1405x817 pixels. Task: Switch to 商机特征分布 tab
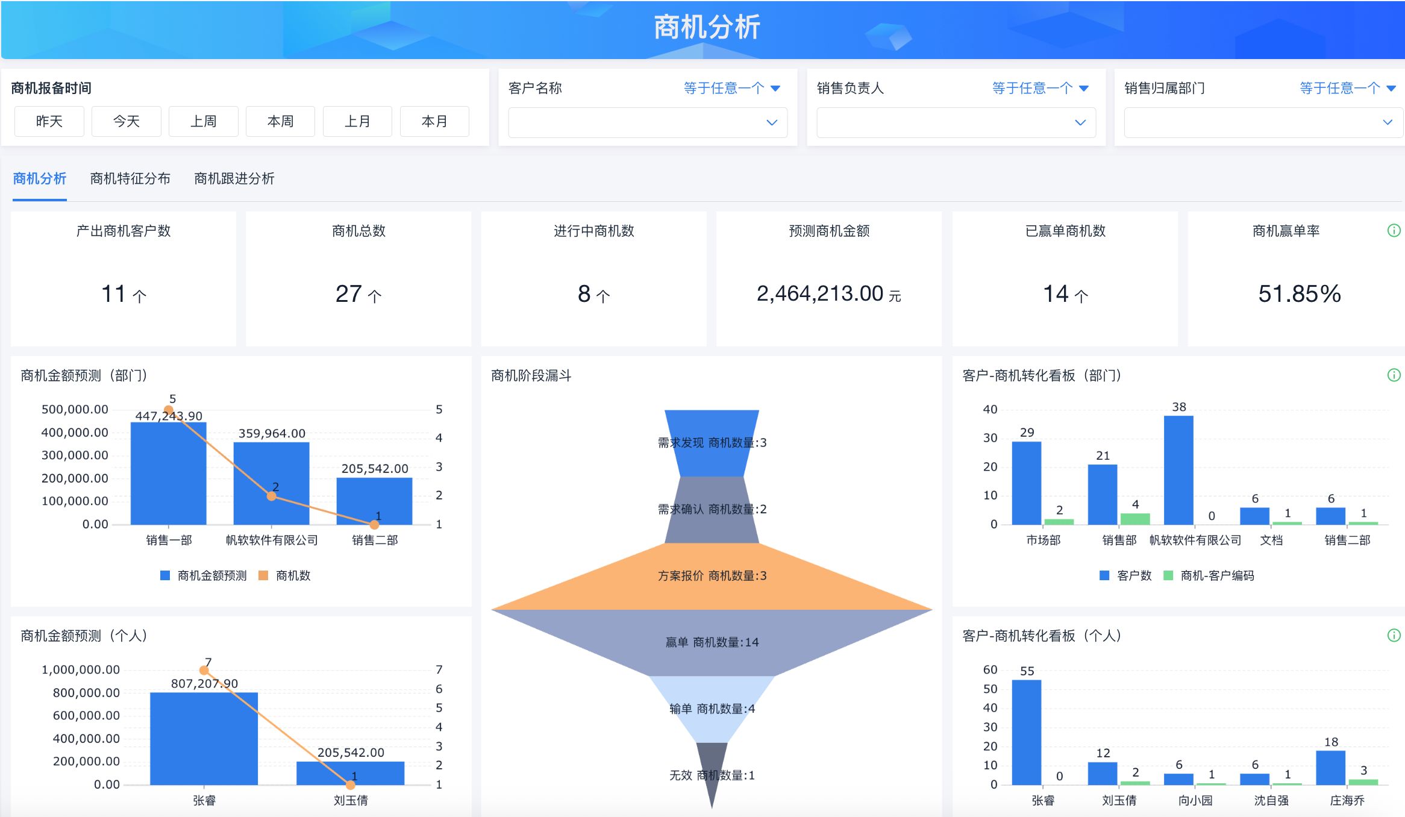point(130,179)
